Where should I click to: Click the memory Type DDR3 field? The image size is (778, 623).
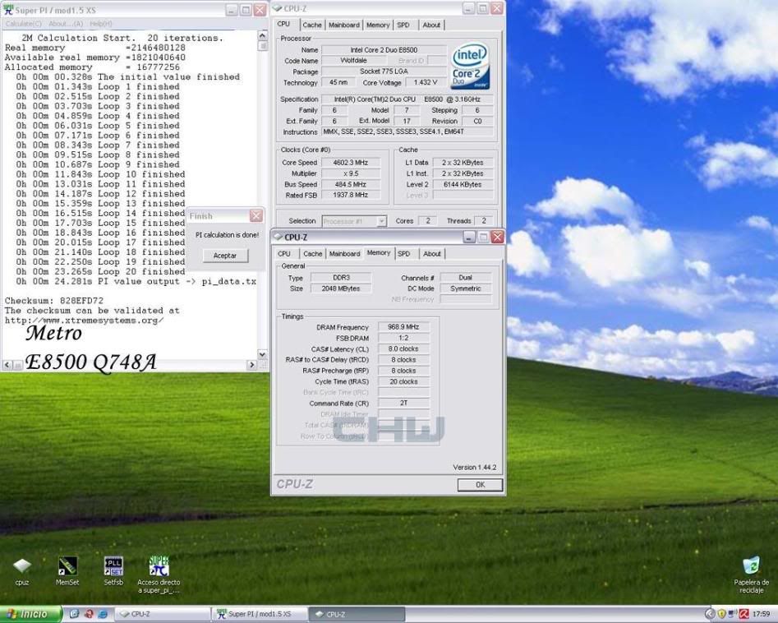coord(341,278)
